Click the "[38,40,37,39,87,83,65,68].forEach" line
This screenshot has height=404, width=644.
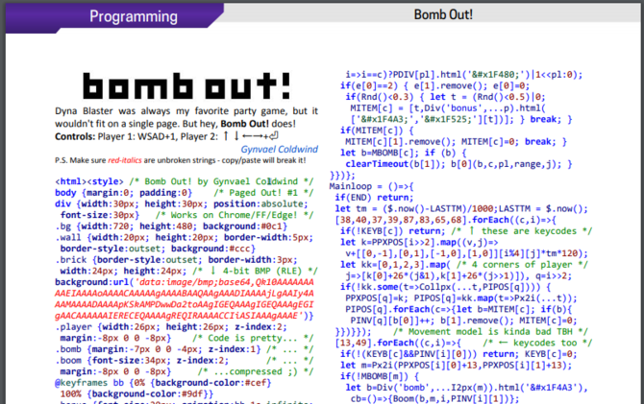(x=445, y=221)
